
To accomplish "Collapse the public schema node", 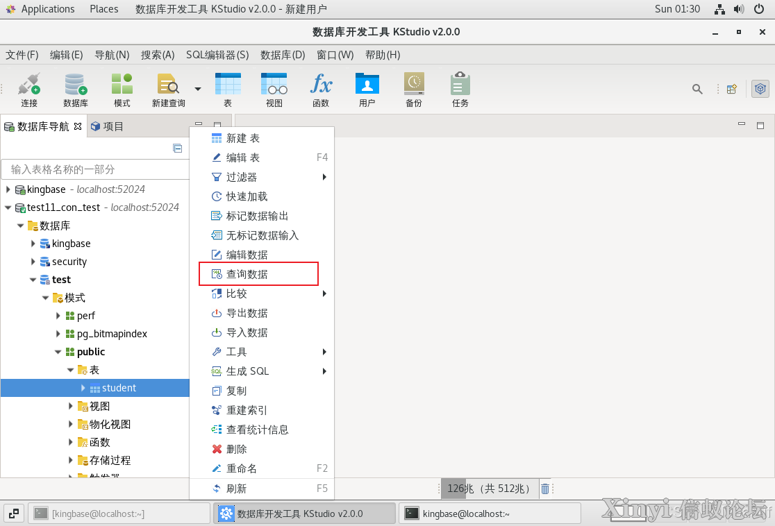I will (x=58, y=352).
